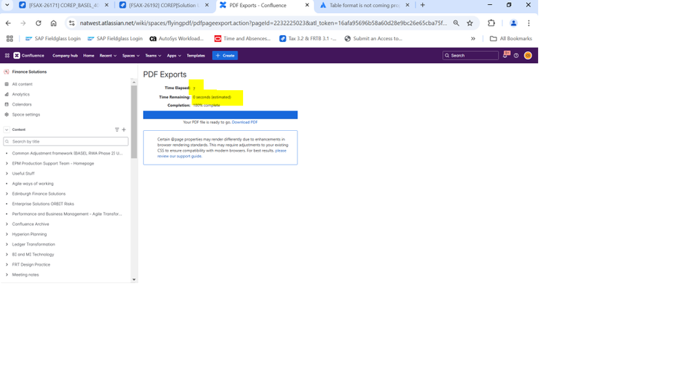This screenshot has height=387, width=688.
Task: Click the browser back arrow
Action: (8, 23)
